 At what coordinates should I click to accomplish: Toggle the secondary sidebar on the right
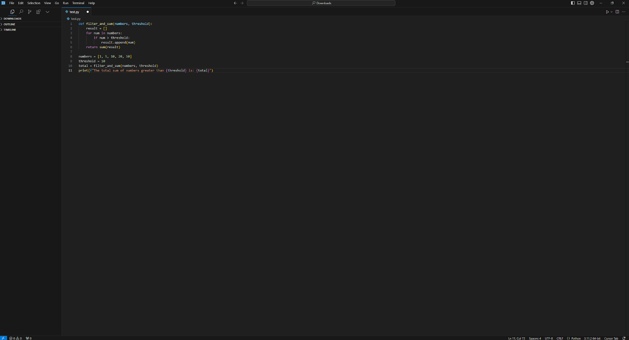click(x=586, y=3)
